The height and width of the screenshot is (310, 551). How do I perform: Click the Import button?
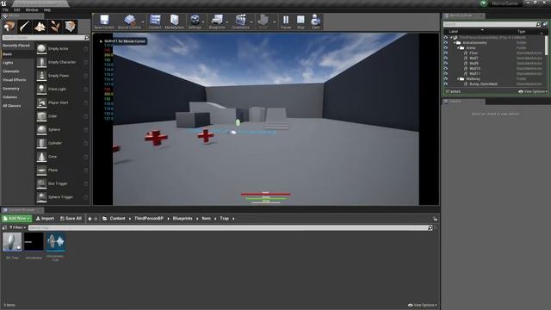(45, 219)
